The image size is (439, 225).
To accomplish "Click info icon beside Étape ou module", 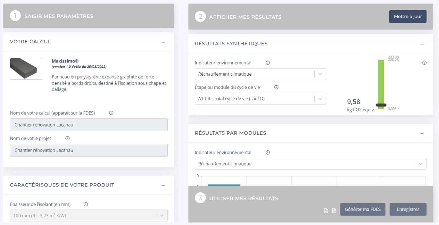I will coord(276,87).
